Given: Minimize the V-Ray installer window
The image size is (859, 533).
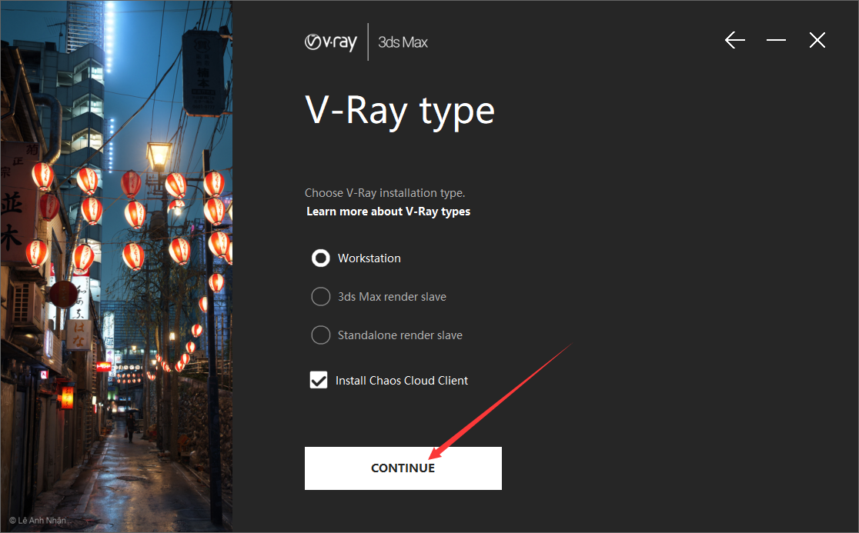Looking at the screenshot, I should click(x=776, y=41).
